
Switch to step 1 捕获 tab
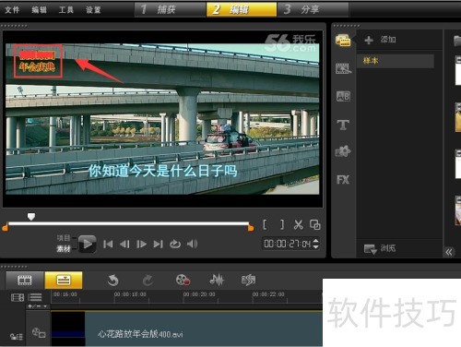171,9
